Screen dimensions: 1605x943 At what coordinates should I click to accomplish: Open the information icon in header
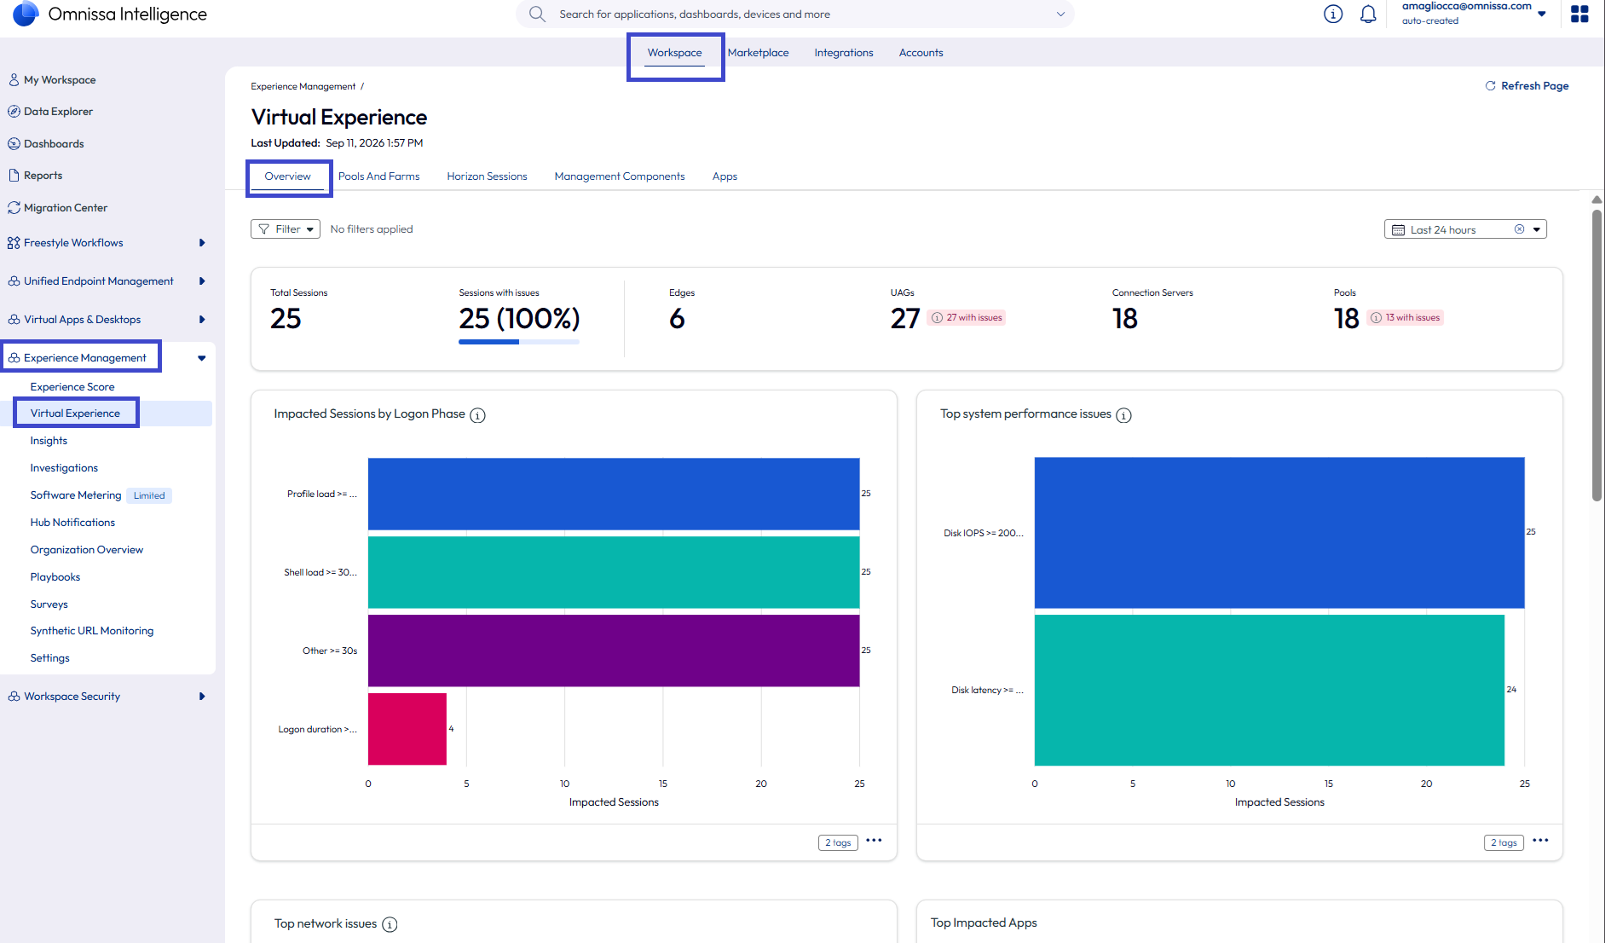click(x=1333, y=14)
